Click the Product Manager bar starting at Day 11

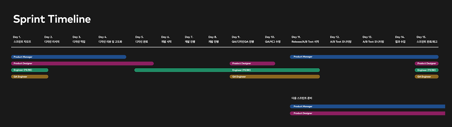coord(364,57)
